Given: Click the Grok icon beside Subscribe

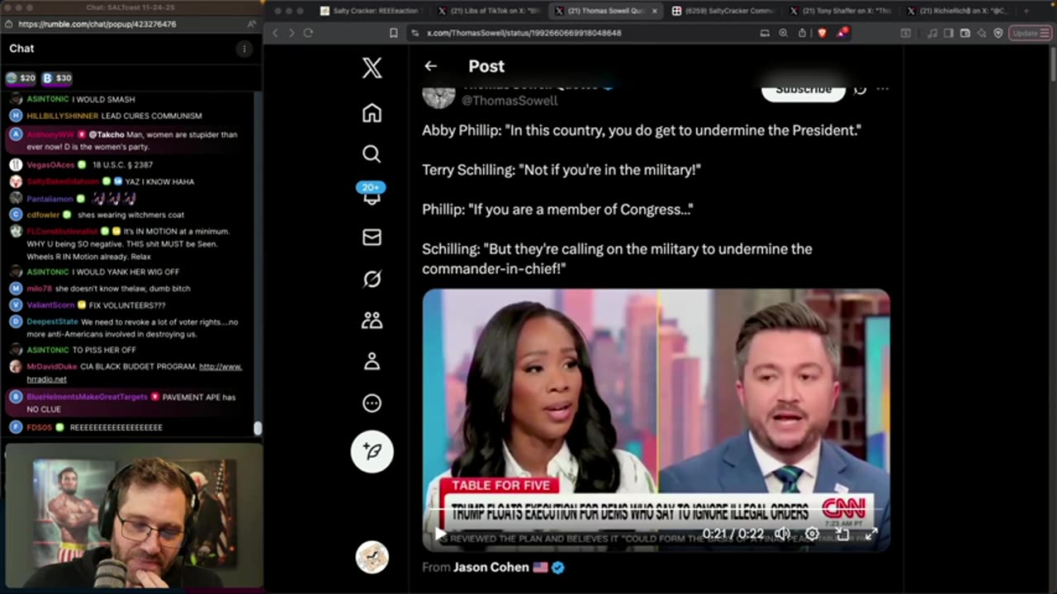Looking at the screenshot, I should point(860,89).
